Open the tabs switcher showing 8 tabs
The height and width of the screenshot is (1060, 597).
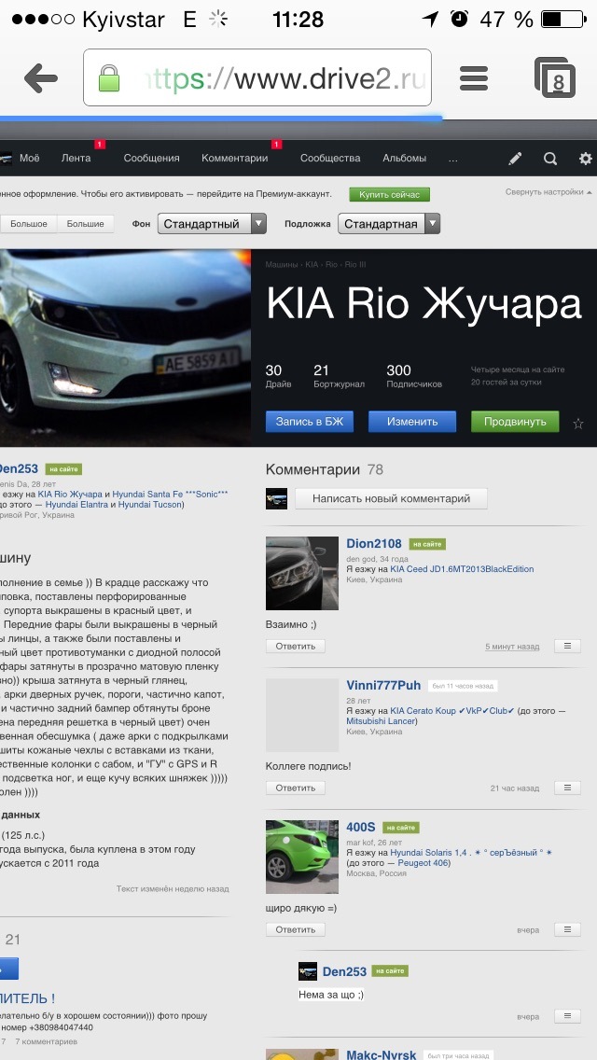tap(554, 77)
